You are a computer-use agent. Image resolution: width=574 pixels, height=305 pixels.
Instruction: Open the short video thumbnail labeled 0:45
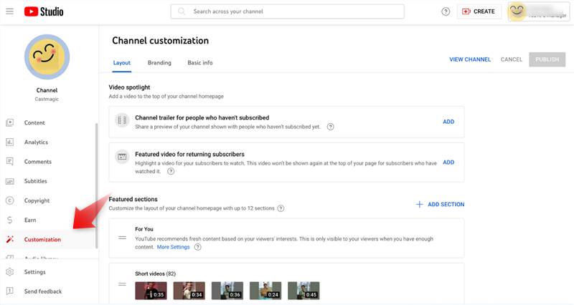[x=304, y=291]
